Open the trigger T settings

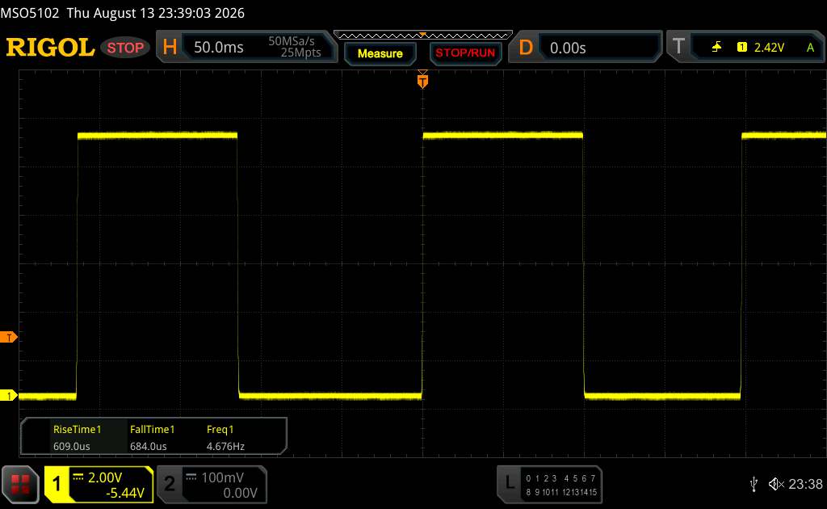point(678,47)
